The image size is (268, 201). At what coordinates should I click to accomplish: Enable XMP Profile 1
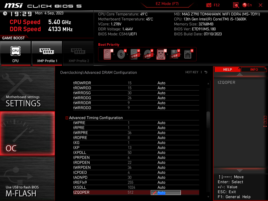(47, 53)
